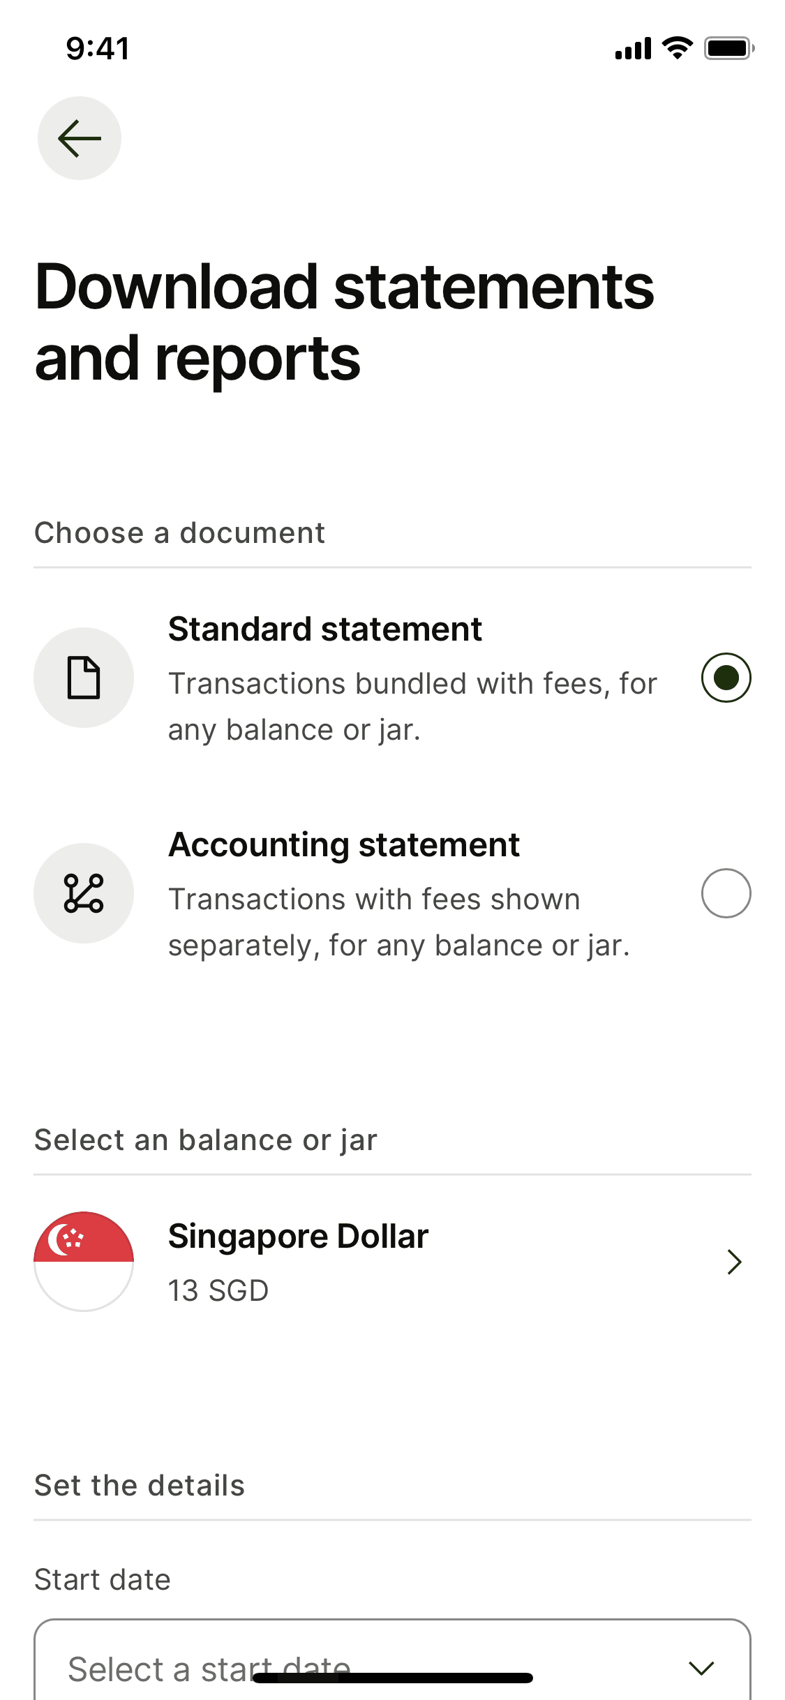This screenshot has width=785, height=1700.
Task: Open the chevron beside Singapore Dollar
Action: (x=733, y=1262)
